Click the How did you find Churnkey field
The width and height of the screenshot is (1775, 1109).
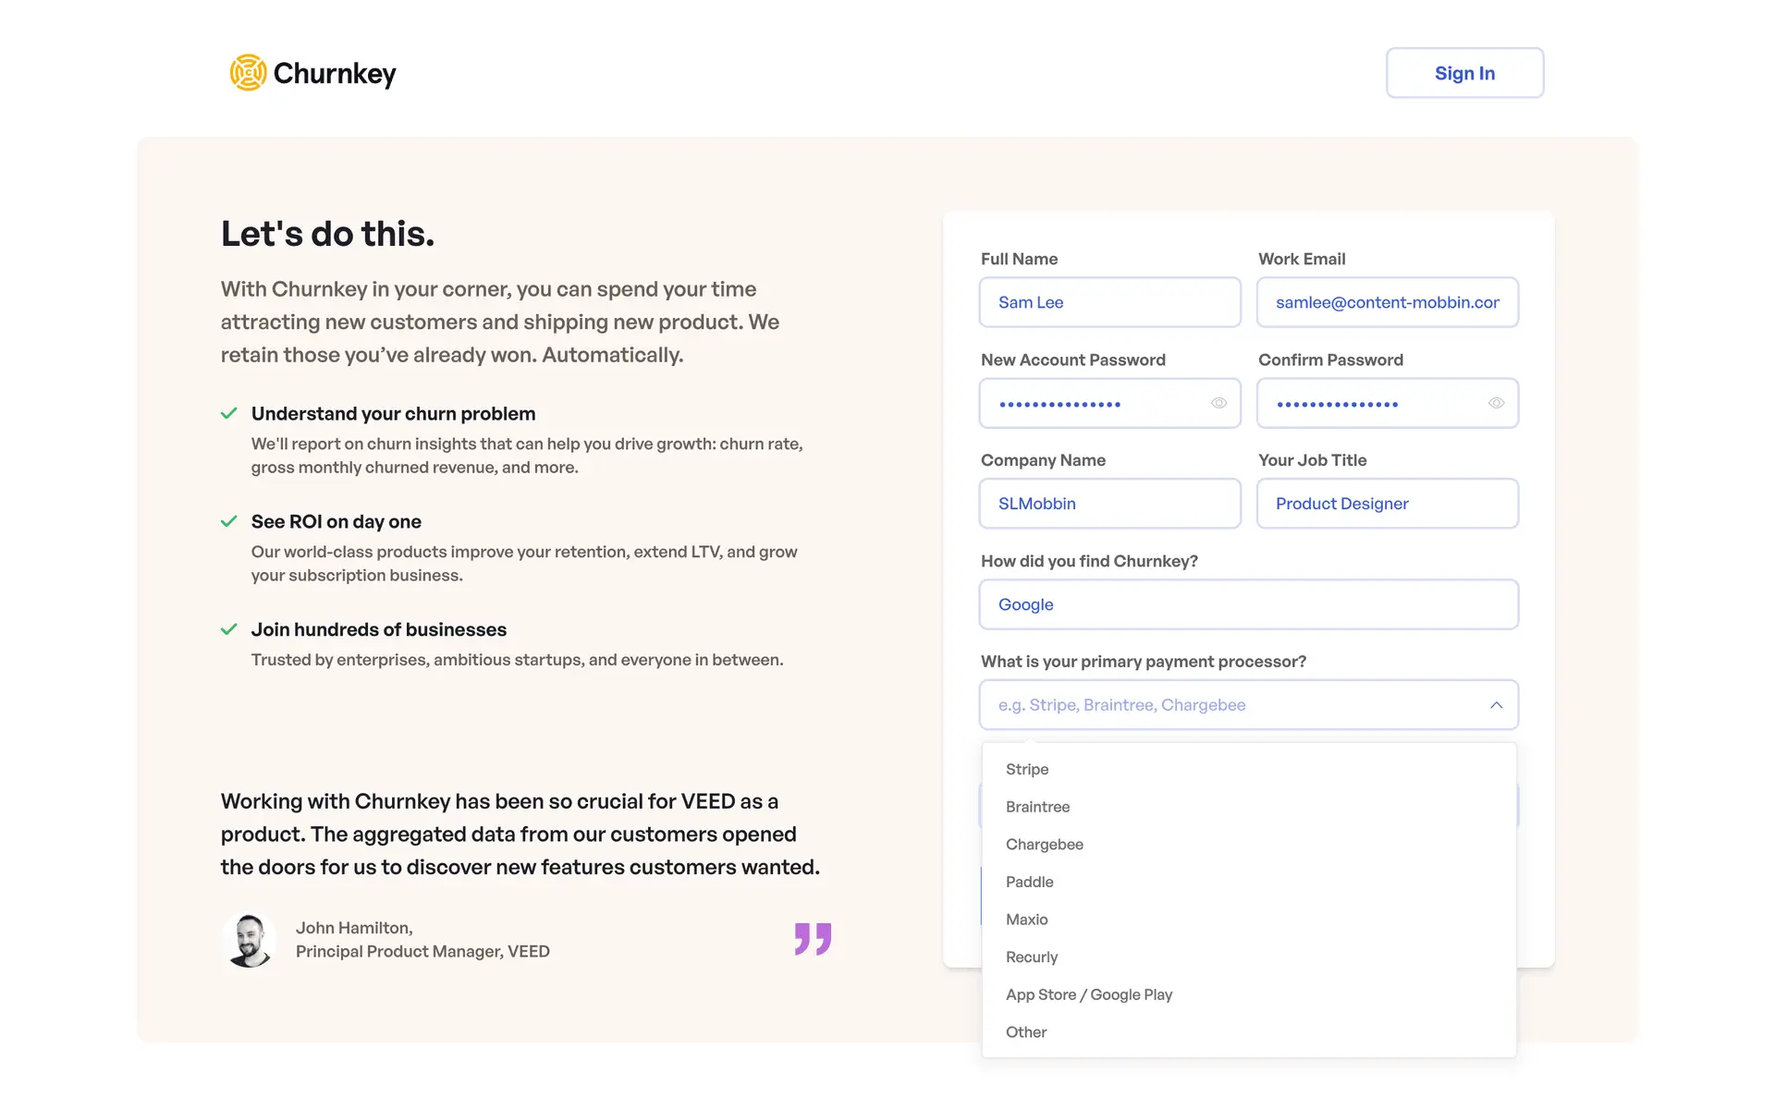click(x=1248, y=604)
